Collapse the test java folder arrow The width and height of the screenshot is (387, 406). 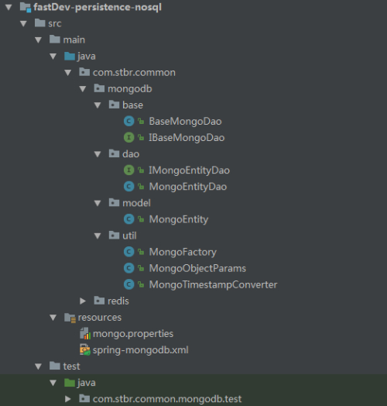[x=53, y=383]
